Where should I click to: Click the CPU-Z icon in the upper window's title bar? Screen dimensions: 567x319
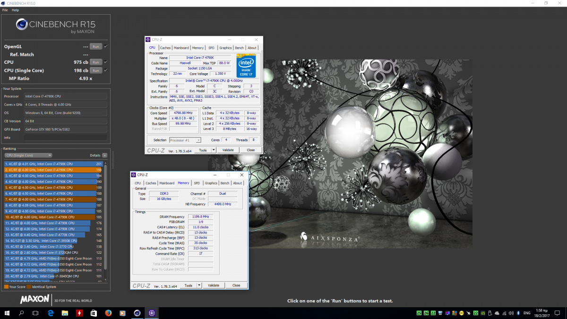(x=148, y=40)
